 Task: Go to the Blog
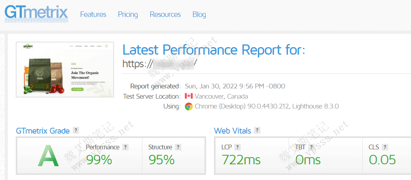[x=199, y=15]
